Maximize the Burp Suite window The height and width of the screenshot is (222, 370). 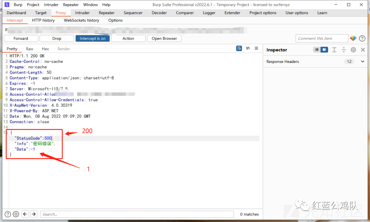(x=348, y=4)
